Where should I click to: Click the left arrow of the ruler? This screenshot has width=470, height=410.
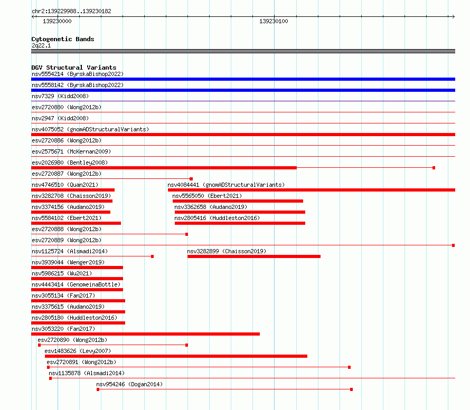pyautogui.click(x=33, y=17)
